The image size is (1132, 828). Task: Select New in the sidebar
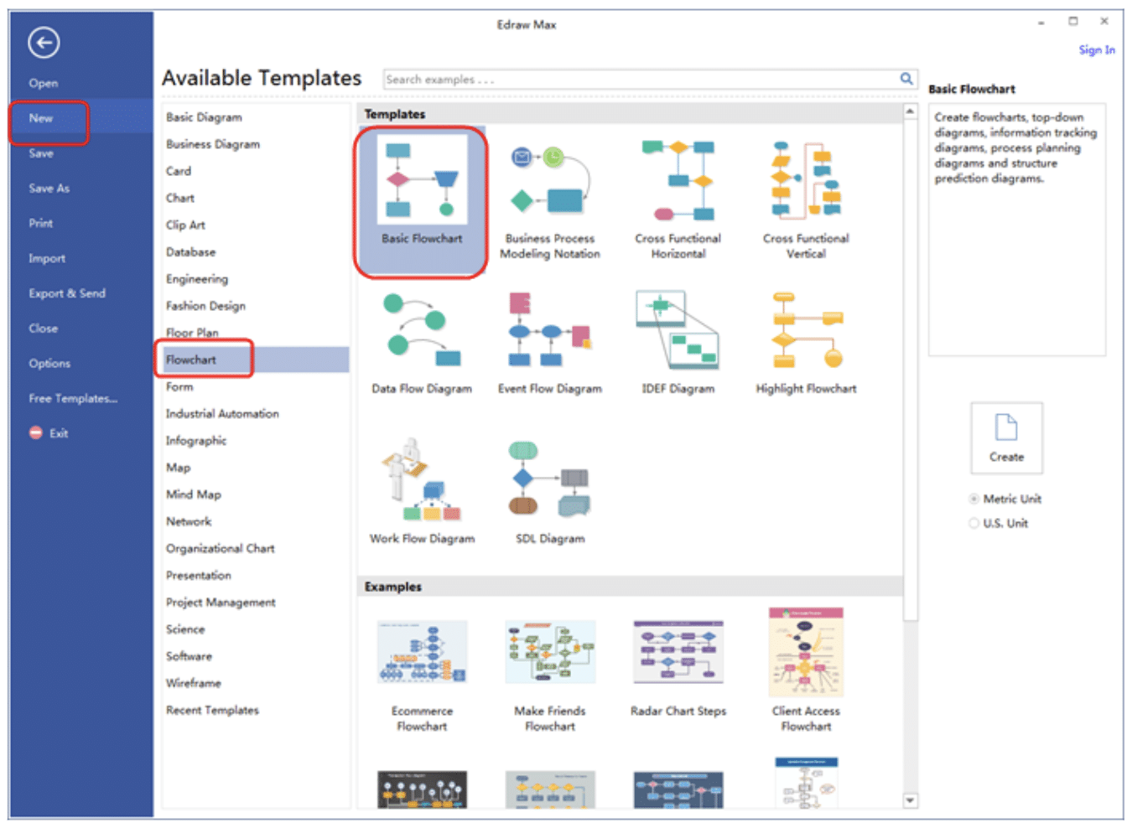[41, 118]
